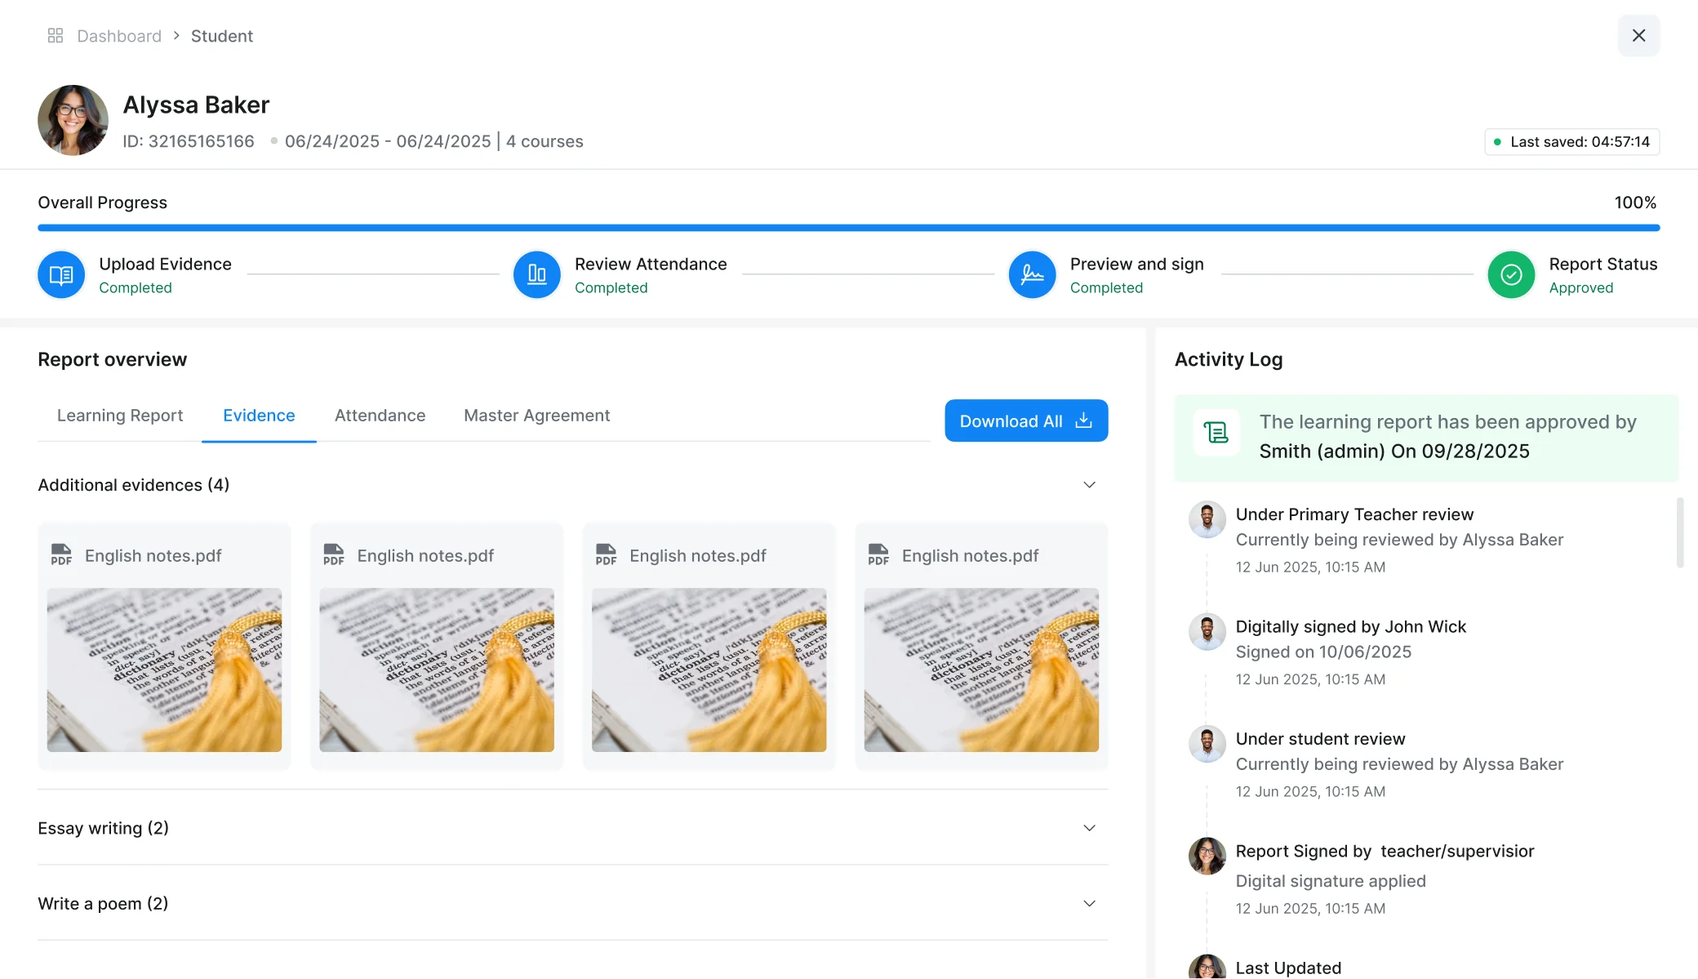
Task: Click the Activity Log scrollbar
Action: point(1680,532)
